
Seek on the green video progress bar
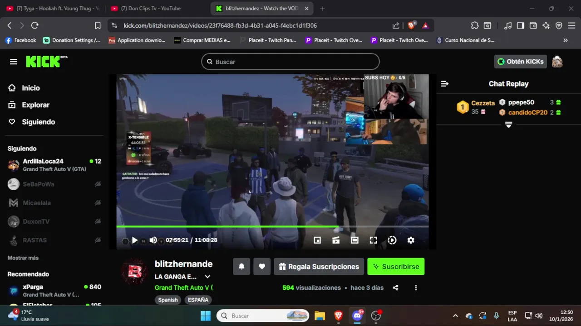272,226
